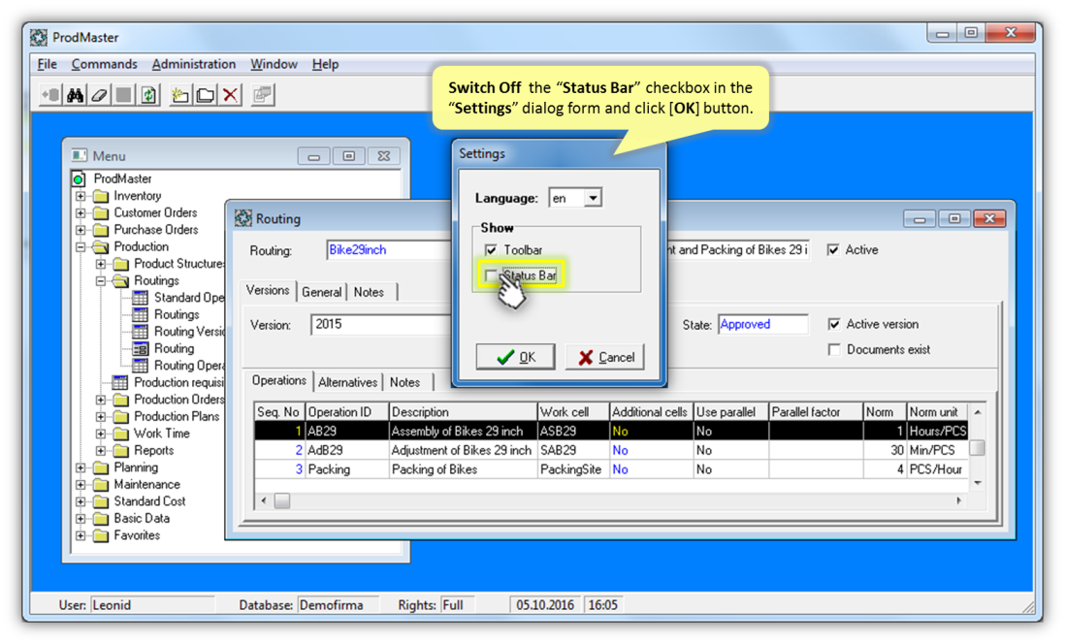Click the State field showing Approved
This screenshot has width=1065, height=644.
[762, 325]
